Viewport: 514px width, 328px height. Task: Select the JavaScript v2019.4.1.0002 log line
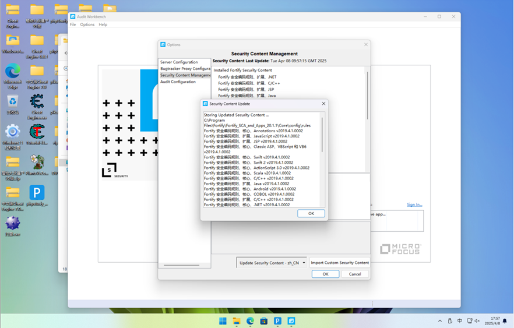point(251,136)
